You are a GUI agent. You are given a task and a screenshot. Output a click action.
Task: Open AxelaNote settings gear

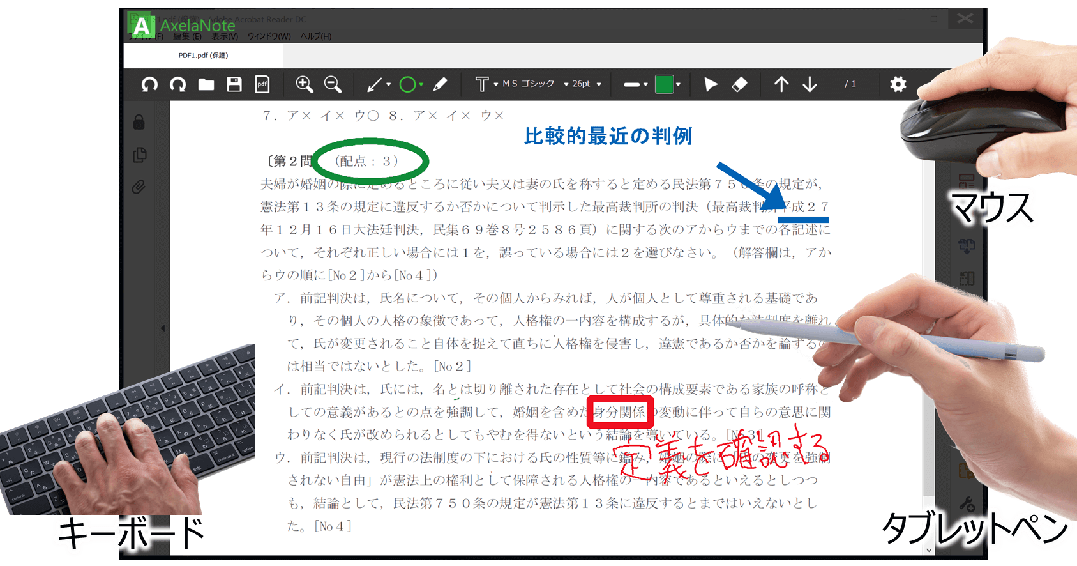point(898,84)
